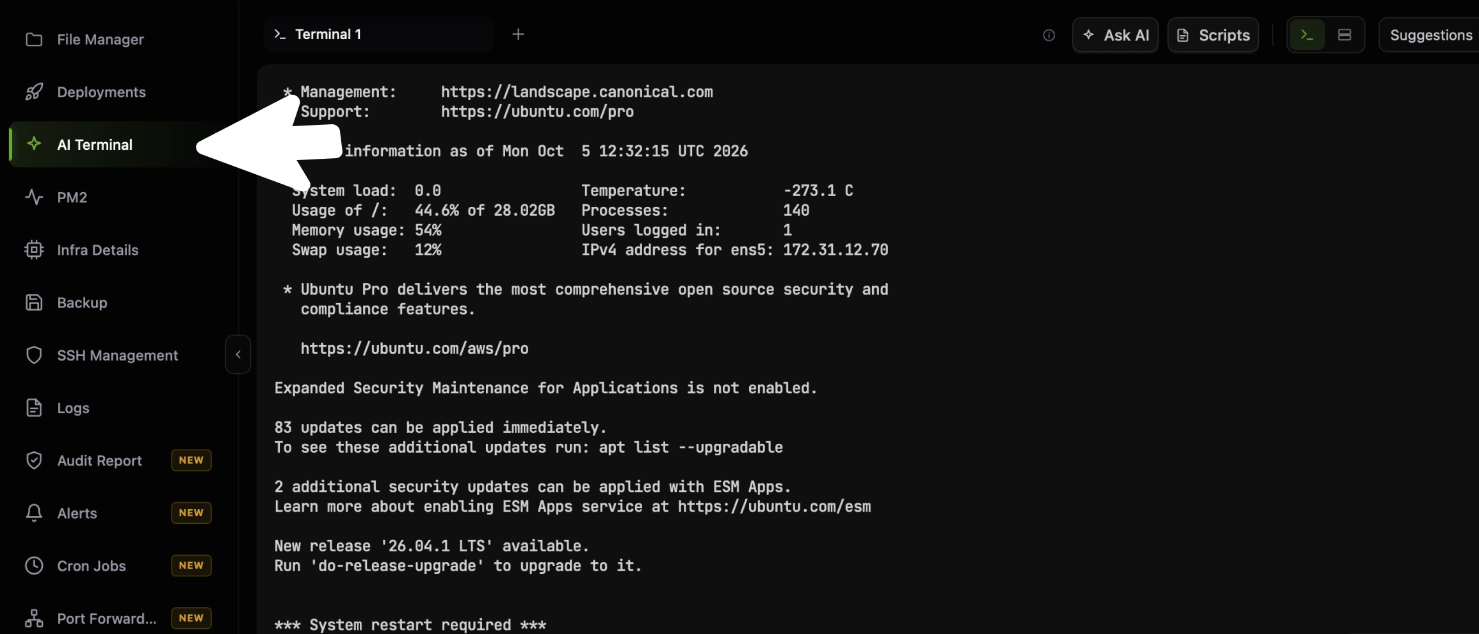
Task: Open the Suggestions panel button
Action: [x=1429, y=35]
